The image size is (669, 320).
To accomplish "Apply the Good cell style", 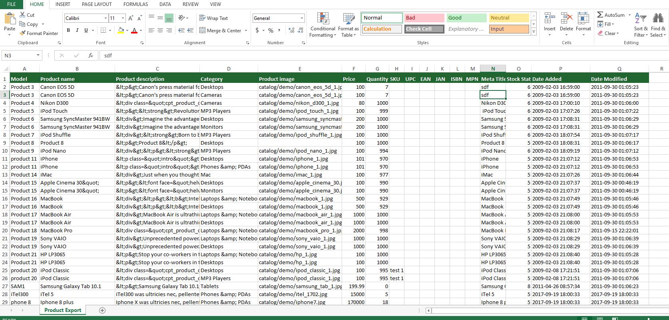I will (466, 18).
